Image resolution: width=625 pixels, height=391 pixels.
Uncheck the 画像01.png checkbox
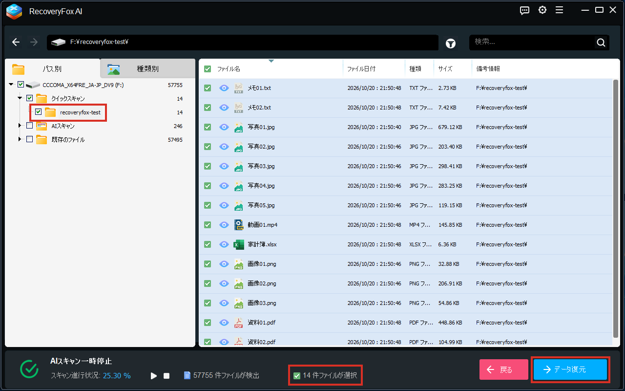tap(208, 264)
